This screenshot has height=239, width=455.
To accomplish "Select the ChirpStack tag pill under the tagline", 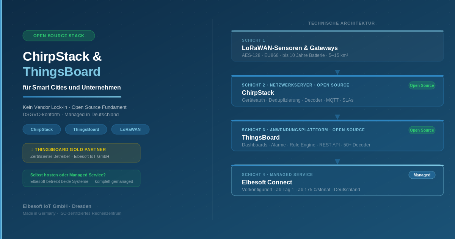I will (x=42, y=129).
